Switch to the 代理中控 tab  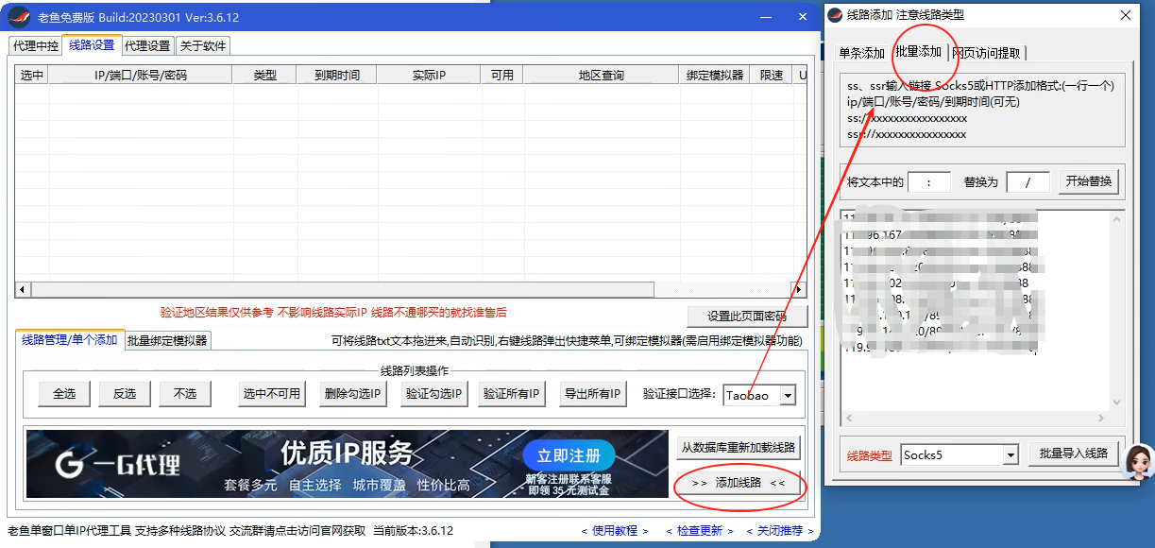click(37, 44)
